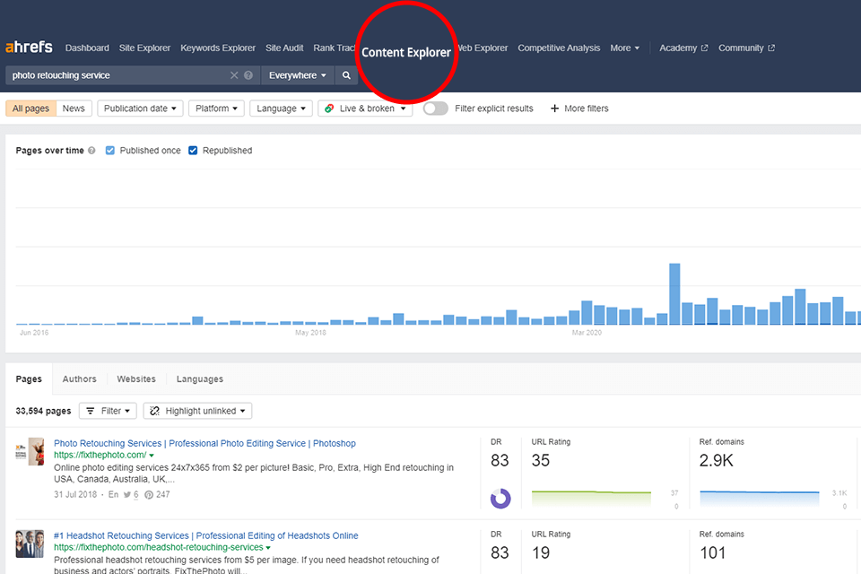Image resolution: width=861 pixels, height=574 pixels.
Task: Click the plus icon for More filters
Action: [554, 109]
